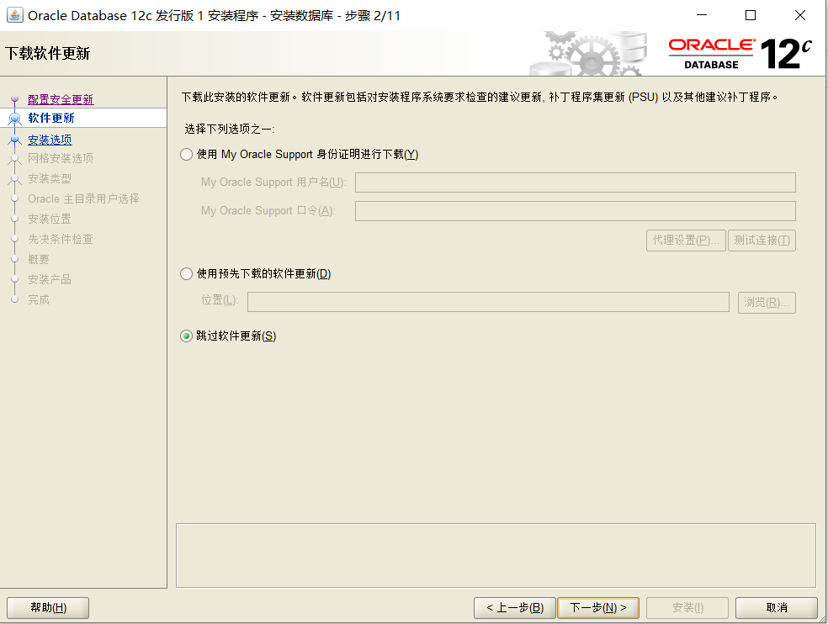Click 安装产品 step in sidebar

coord(50,279)
